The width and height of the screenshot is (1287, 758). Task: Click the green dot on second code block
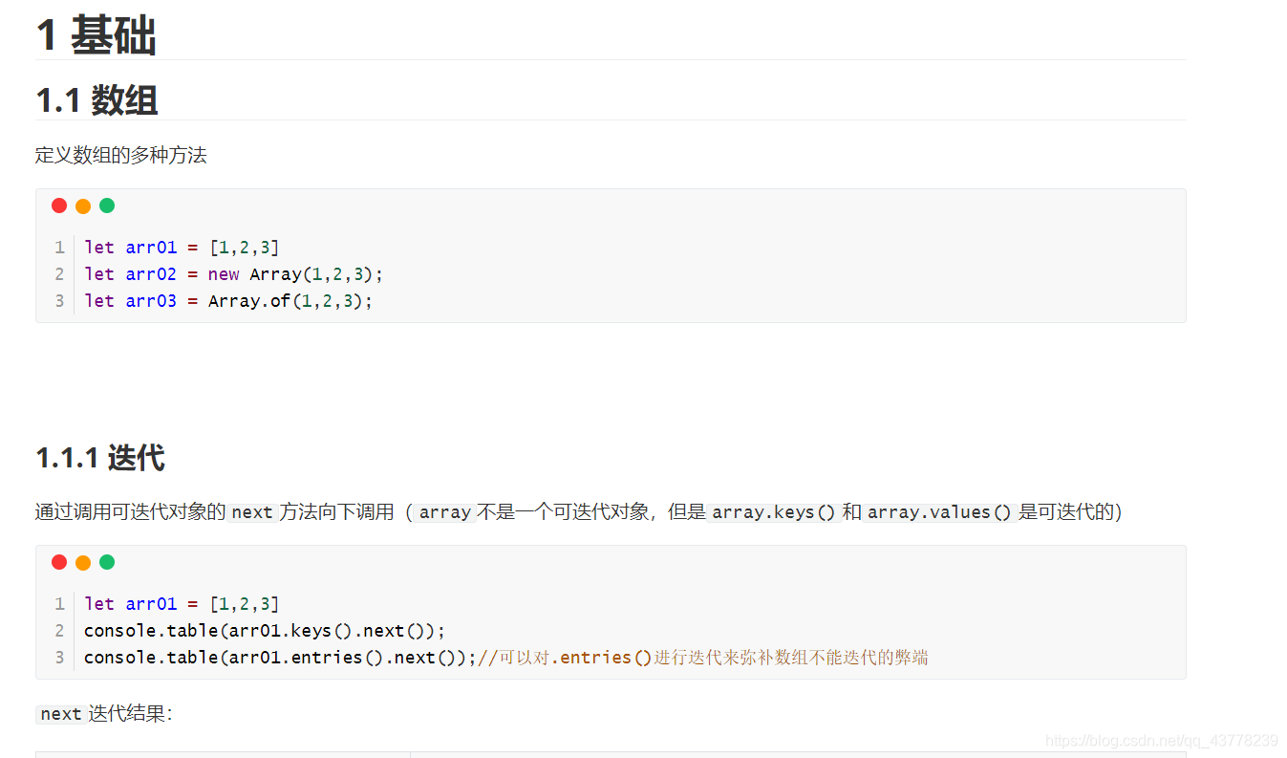[107, 562]
